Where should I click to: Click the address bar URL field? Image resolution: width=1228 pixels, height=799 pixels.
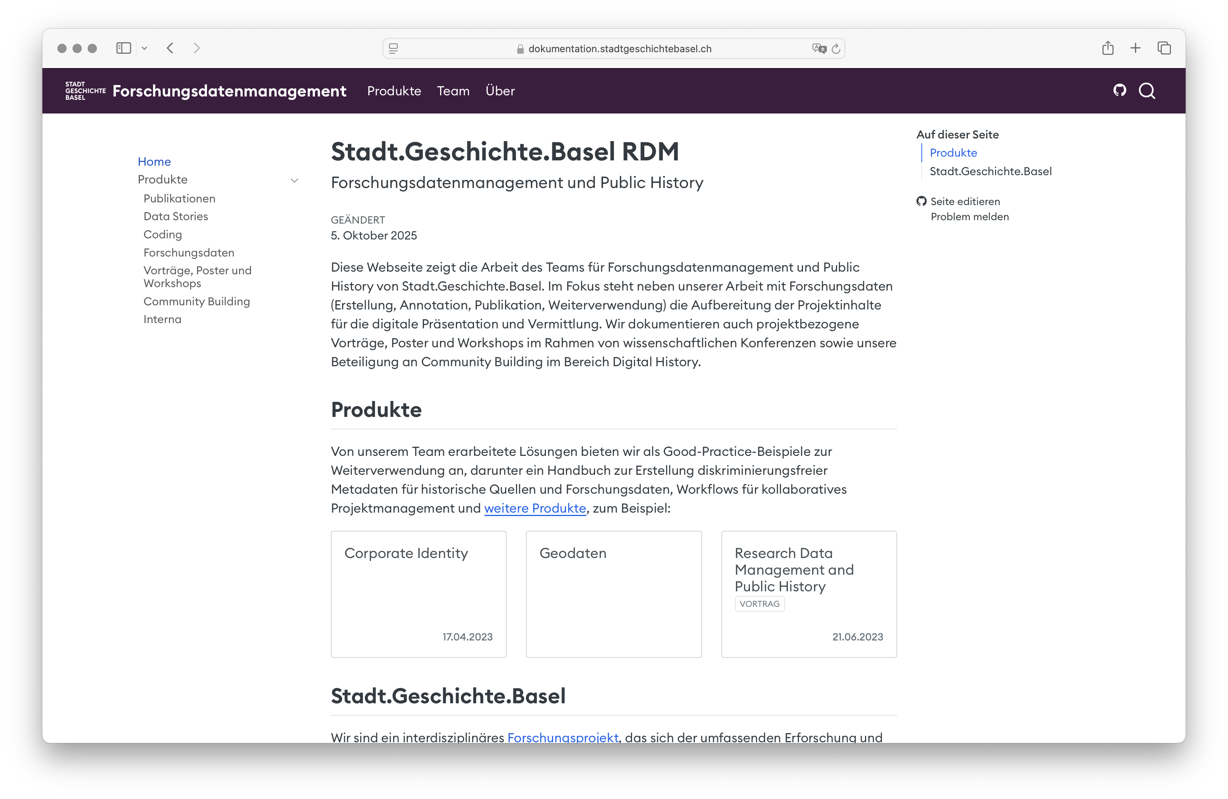[x=619, y=48]
